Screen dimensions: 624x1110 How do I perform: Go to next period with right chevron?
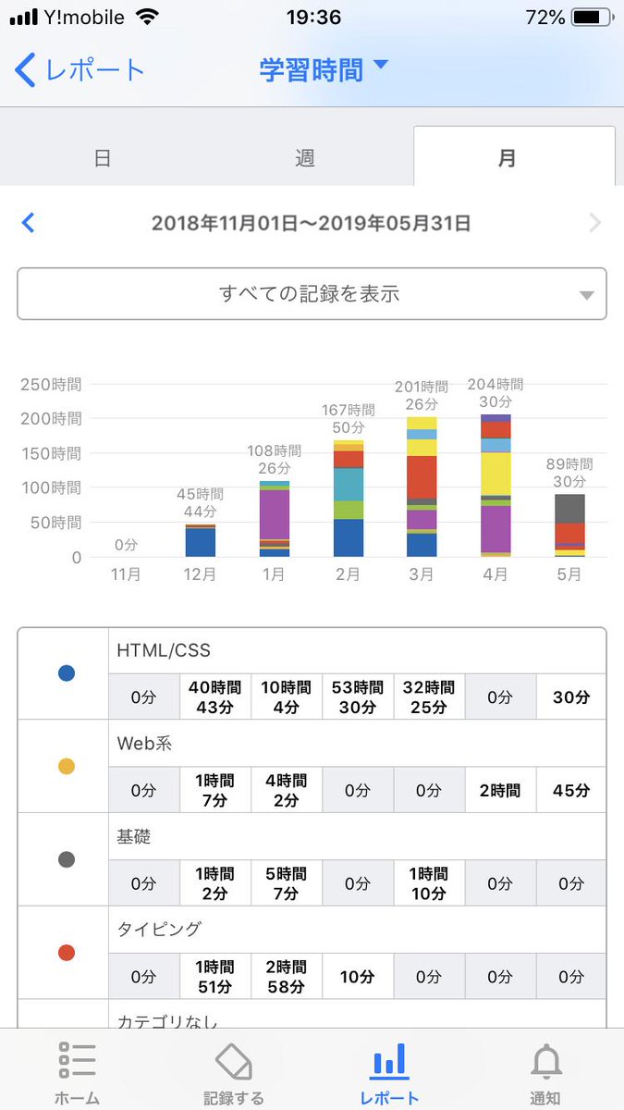[595, 222]
